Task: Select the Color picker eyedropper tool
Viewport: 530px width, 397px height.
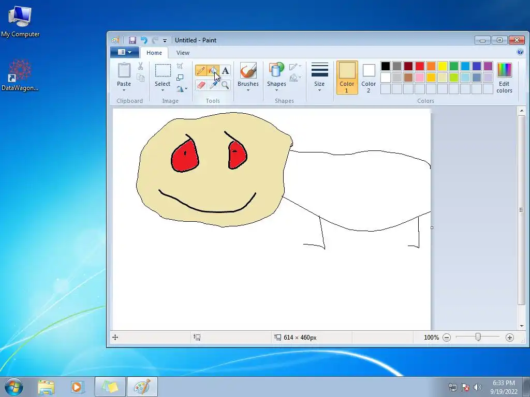Action: coord(213,85)
